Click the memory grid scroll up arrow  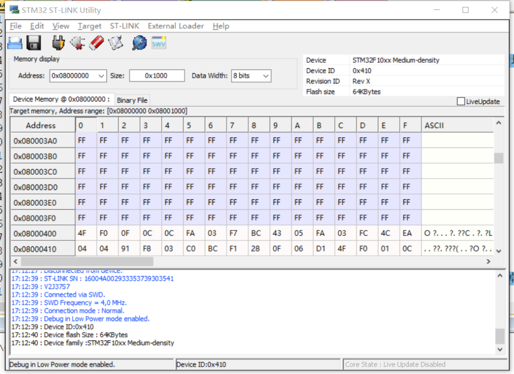pos(498,123)
